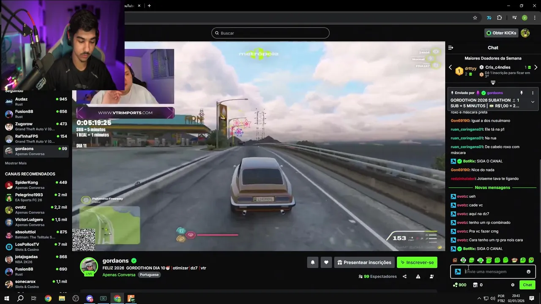Click Presentear inscrições button

pyautogui.click(x=364, y=262)
